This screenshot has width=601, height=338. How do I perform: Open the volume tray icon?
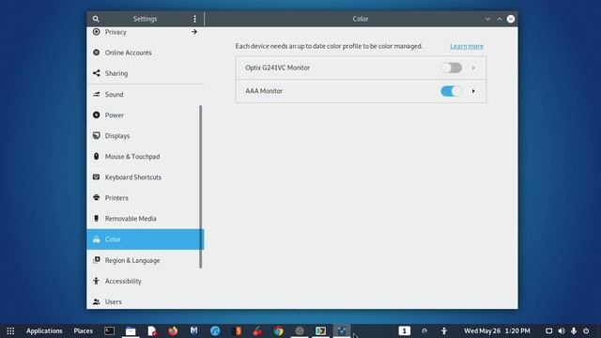(x=562, y=330)
